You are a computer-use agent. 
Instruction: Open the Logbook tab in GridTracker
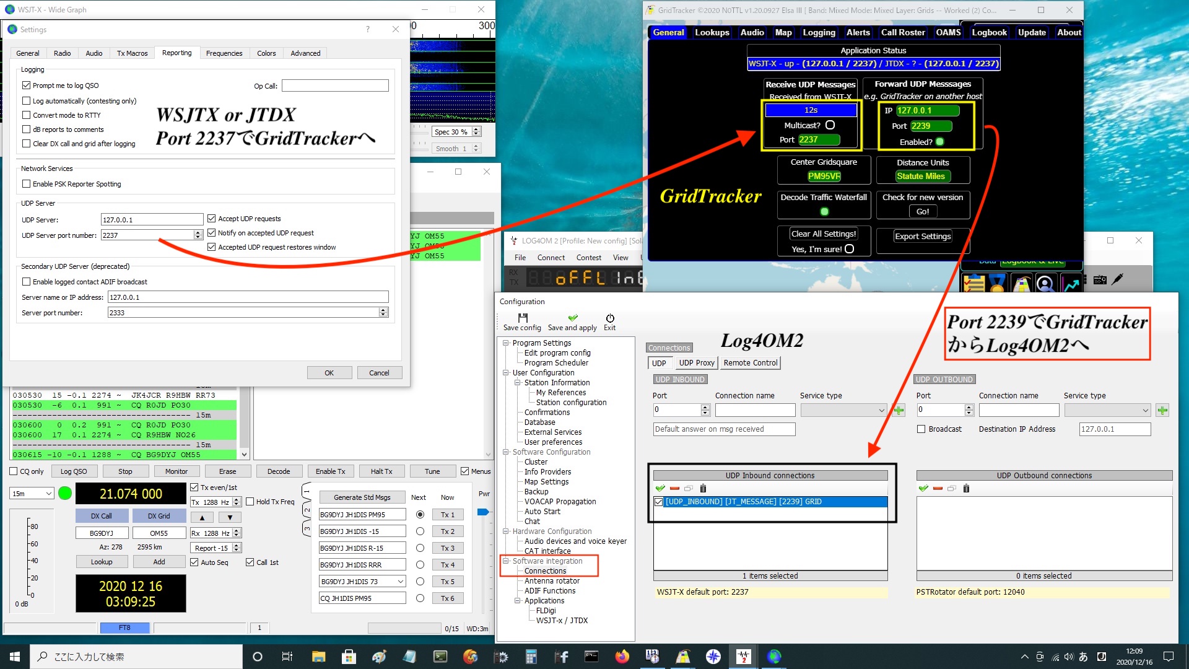tap(989, 32)
